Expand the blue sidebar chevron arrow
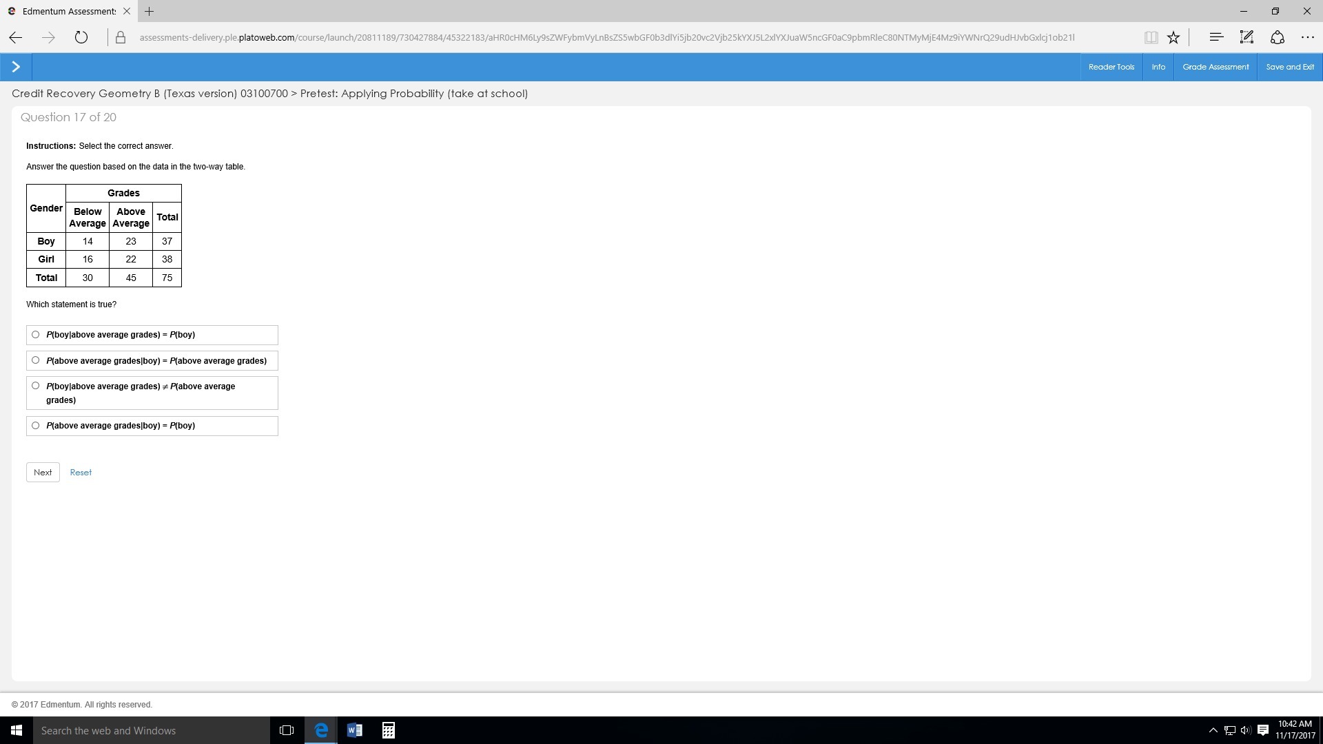 click(x=16, y=67)
